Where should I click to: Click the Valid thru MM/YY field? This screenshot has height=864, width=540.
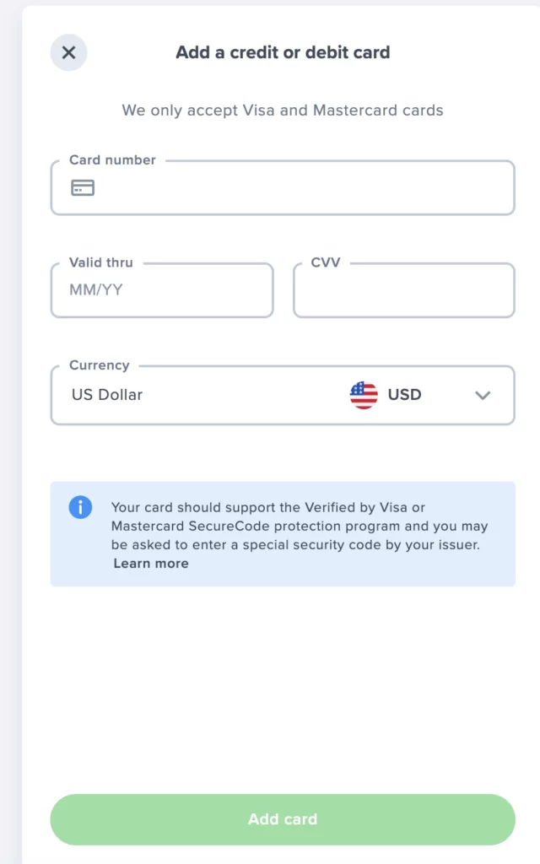161,289
